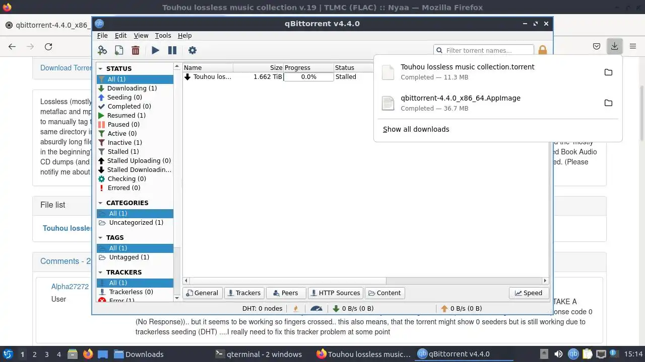The width and height of the screenshot is (645, 362).
Task: Click the Filter torrent names search field
Action: [x=484, y=50]
